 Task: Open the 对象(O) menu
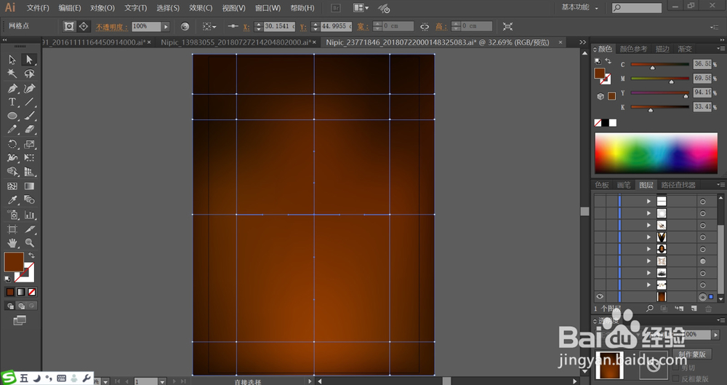103,8
